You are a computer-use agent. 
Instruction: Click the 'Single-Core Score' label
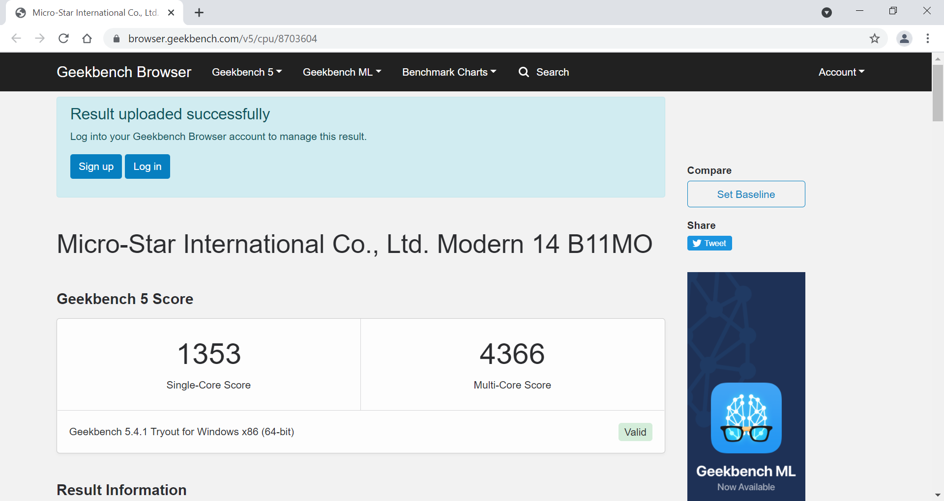coord(208,385)
